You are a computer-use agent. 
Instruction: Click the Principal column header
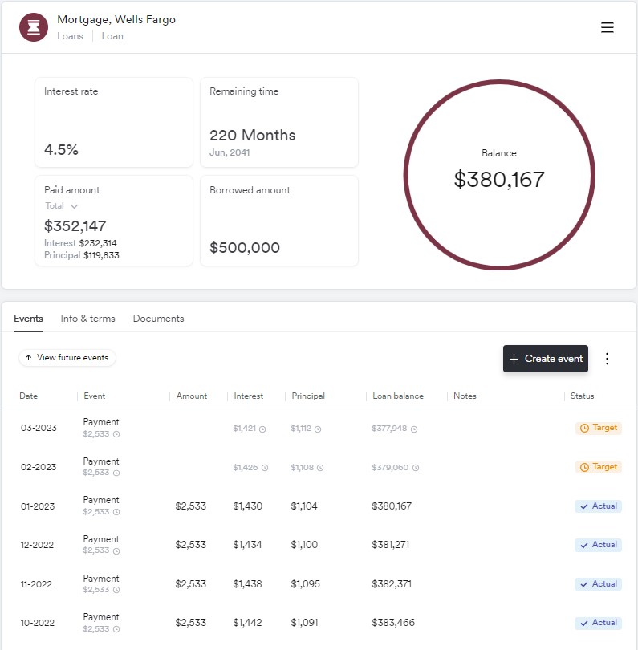[x=308, y=396]
